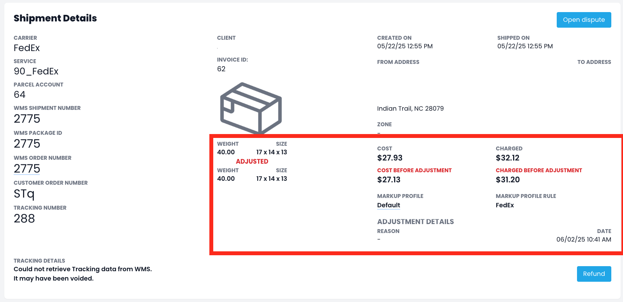The height and width of the screenshot is (302, 623).
Task: Click the parcel account value 64
Action: 19,95
